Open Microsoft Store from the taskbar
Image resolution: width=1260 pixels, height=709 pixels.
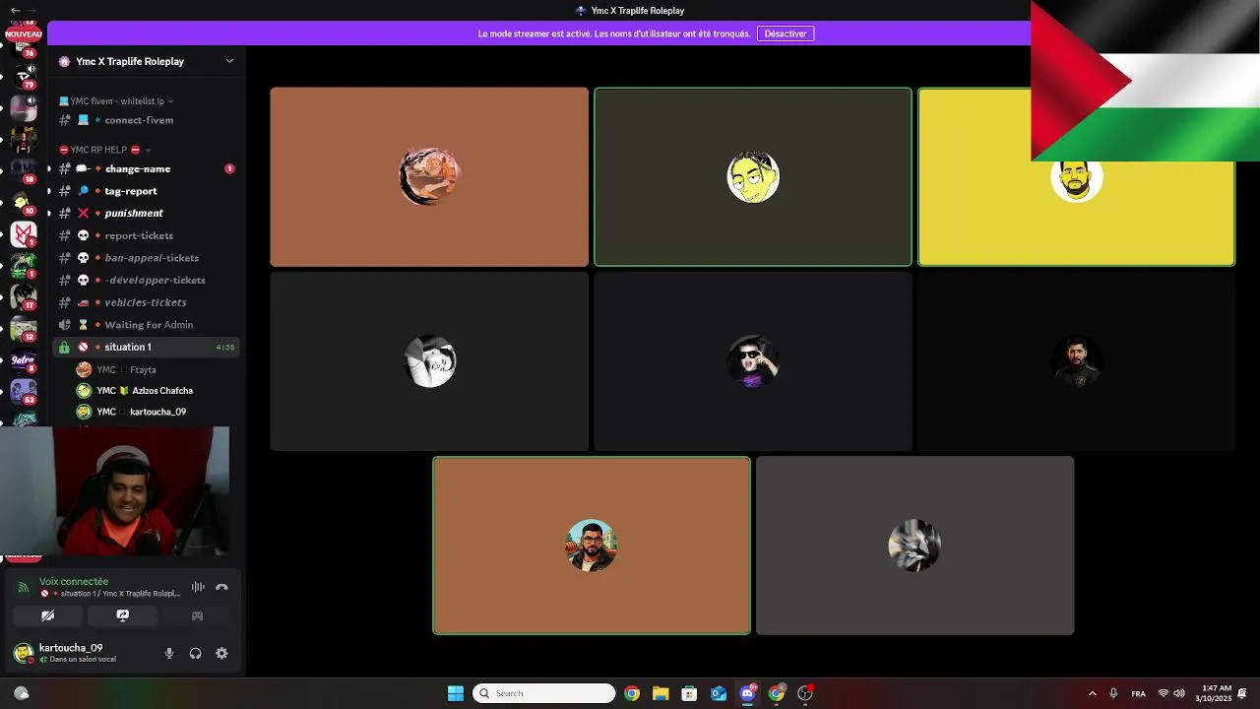coord(689,693)
